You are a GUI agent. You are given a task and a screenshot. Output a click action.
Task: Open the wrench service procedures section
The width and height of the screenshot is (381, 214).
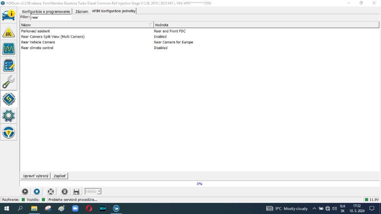pyautogui.click(x=9, y=82)
